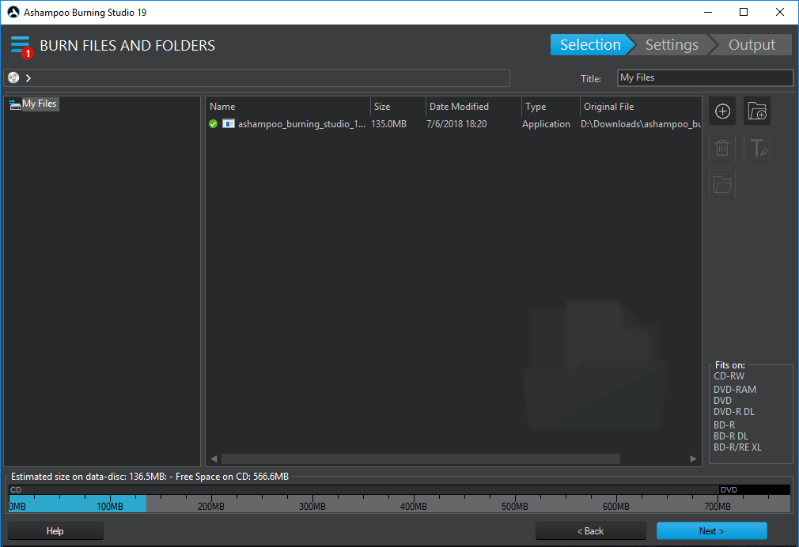Edit the Title input field
This screenshot has width=799, height=547.
(705, 77)
